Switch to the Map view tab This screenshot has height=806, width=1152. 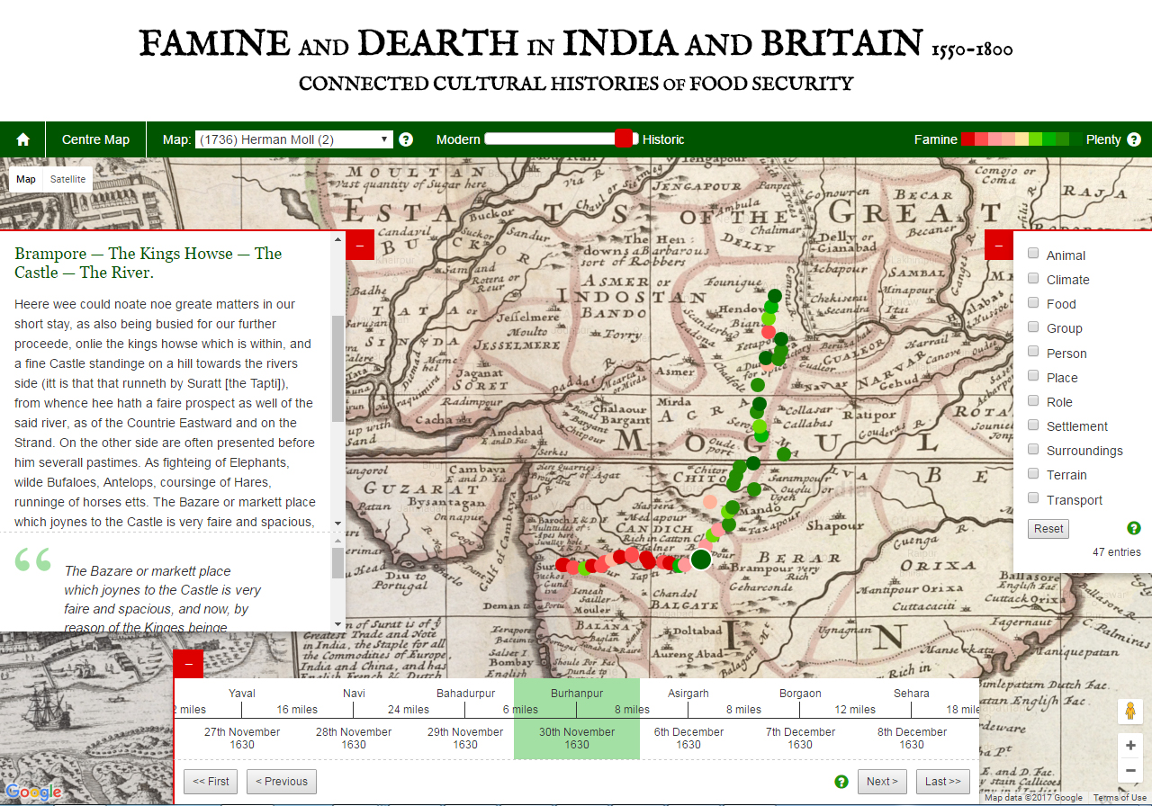(26, 179)
